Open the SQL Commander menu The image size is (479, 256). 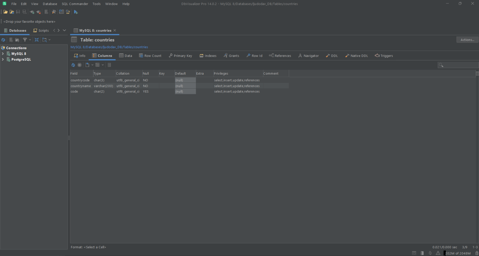[x=75, y=4]
